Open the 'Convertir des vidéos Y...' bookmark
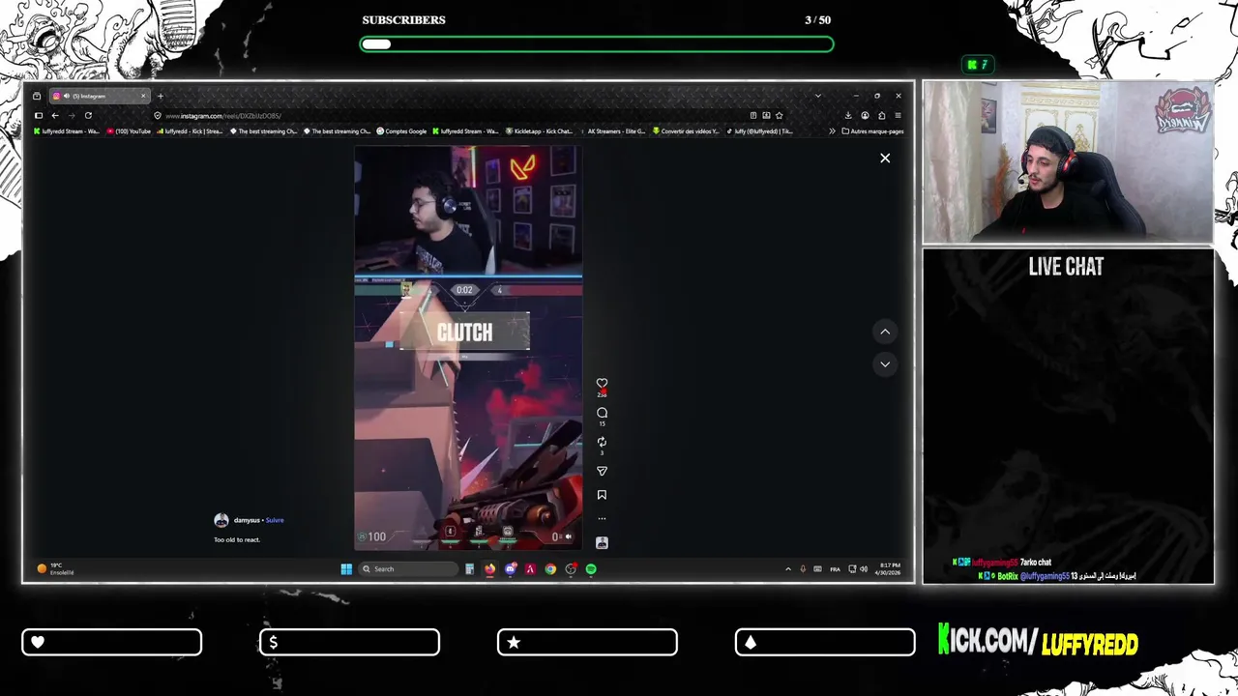 pos(686,131)
